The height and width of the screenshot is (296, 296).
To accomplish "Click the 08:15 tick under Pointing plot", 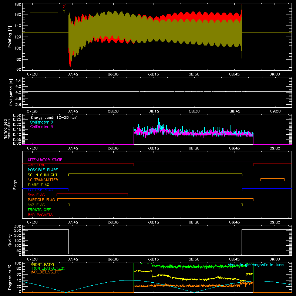I will [x=154, y=74].
